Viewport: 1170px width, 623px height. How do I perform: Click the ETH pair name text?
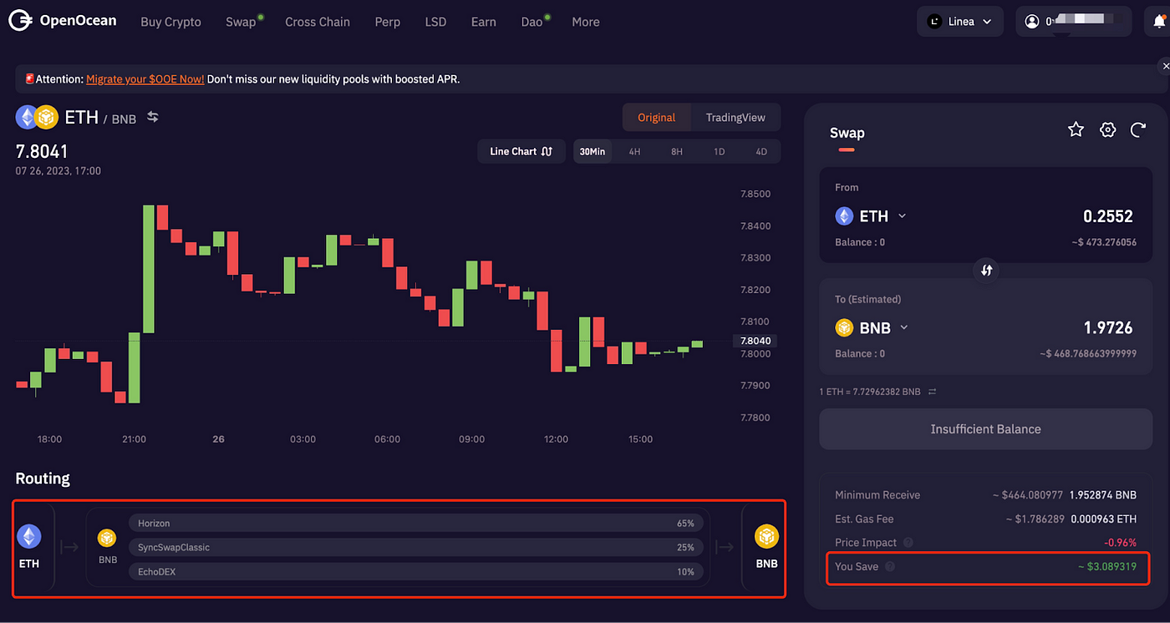pos(82,118)
